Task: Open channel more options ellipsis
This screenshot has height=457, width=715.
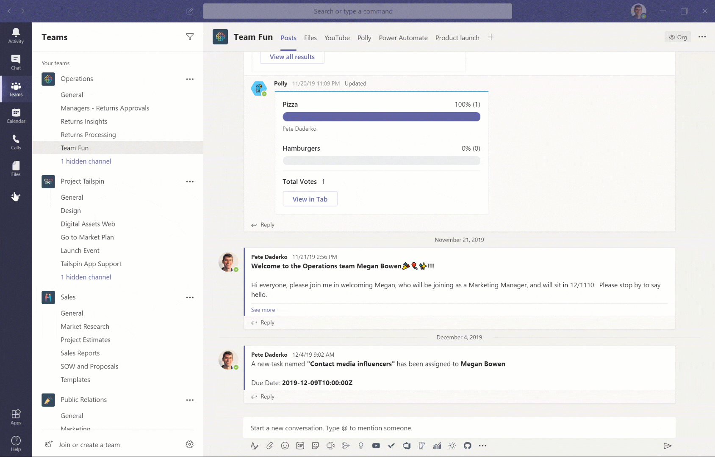Action: click(x=702, y=37)
